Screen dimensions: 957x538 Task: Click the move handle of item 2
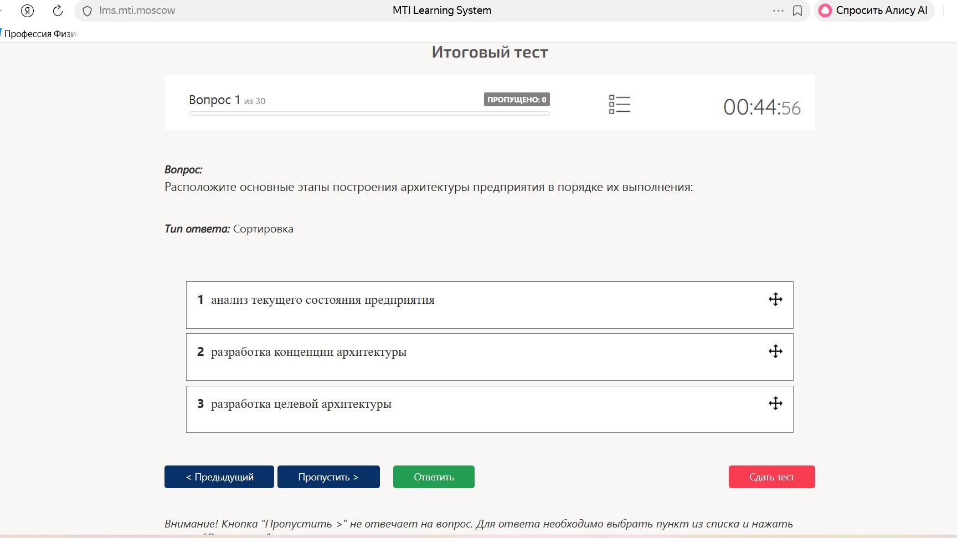[775, 351]
